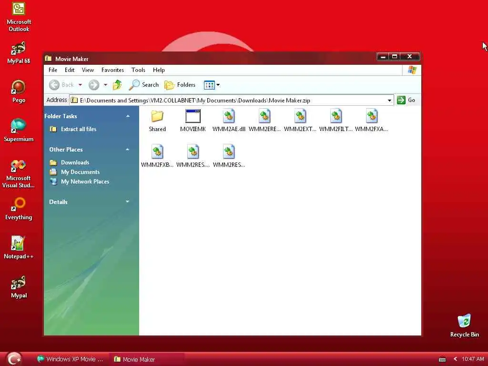The width and height of the screenshot is (488, 366).
Task: Open the Back history dropdown arrow
Action: [x=80, y=85]
